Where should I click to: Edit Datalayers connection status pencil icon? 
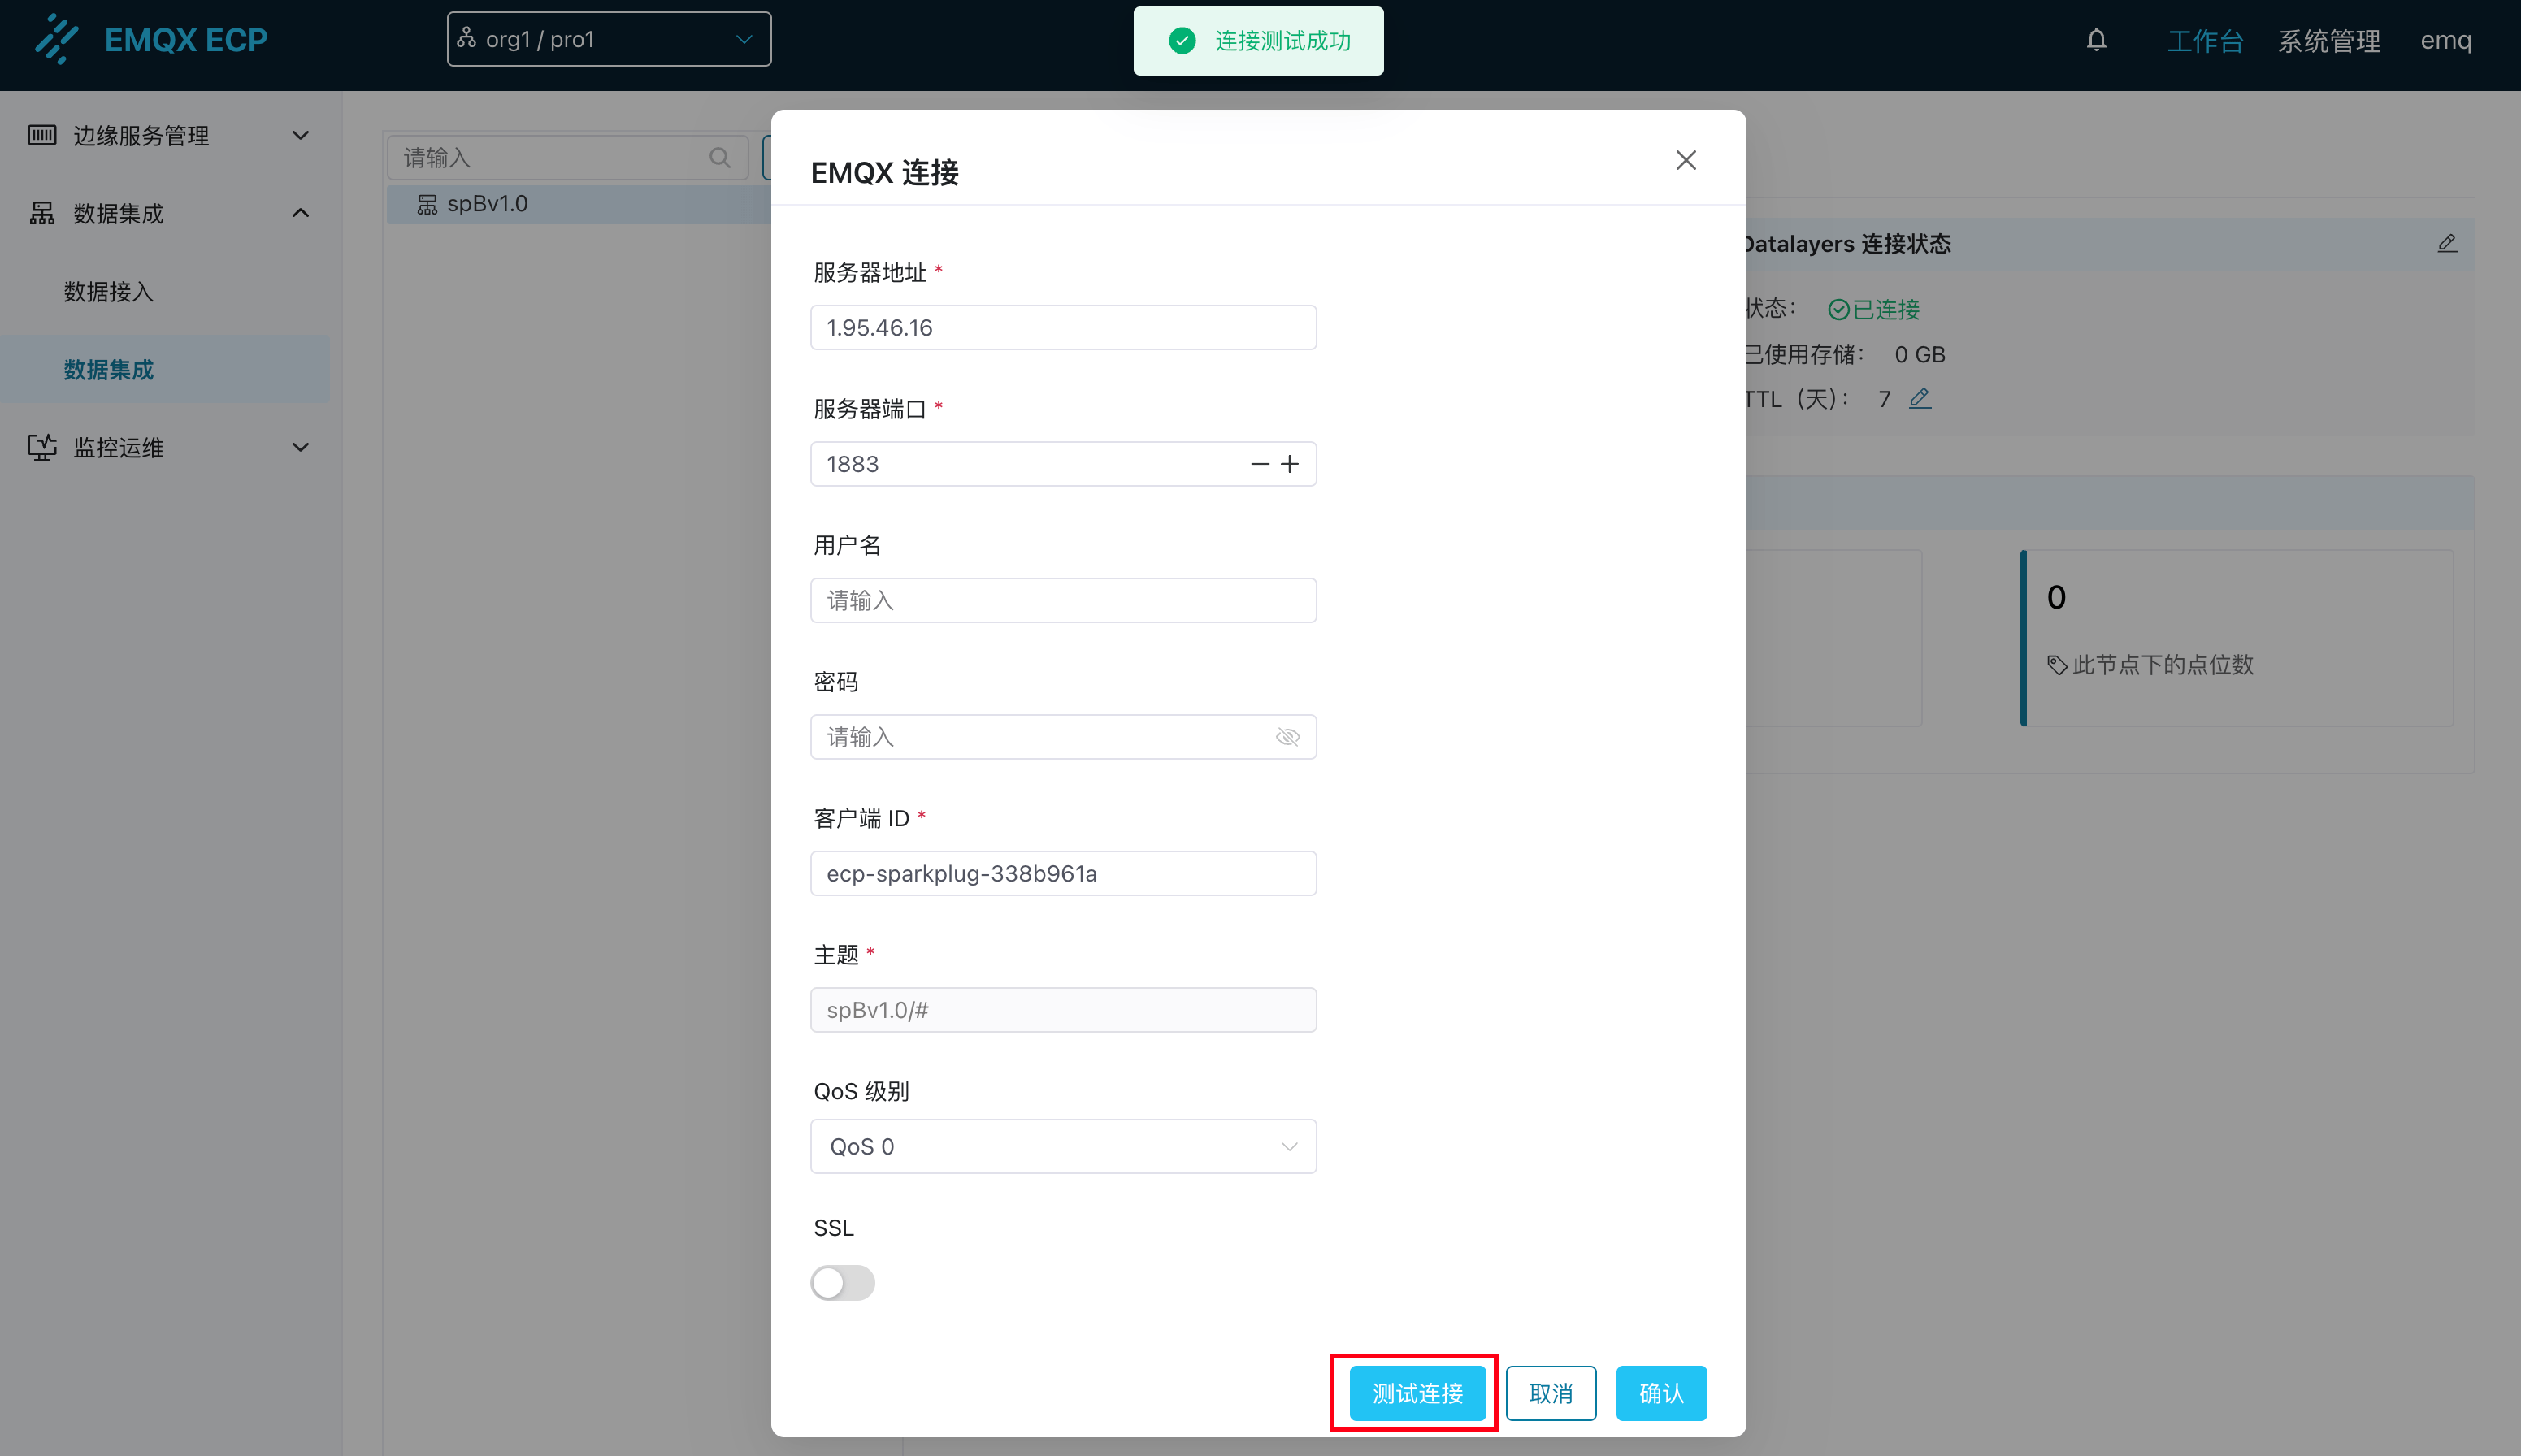point(2446,243)
